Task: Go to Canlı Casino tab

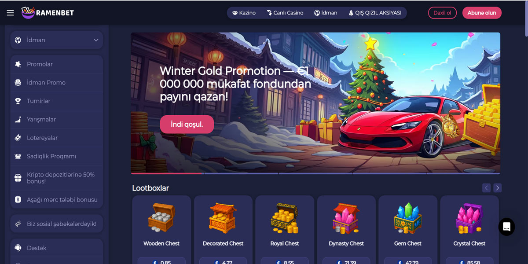Action: pos(285,13)
